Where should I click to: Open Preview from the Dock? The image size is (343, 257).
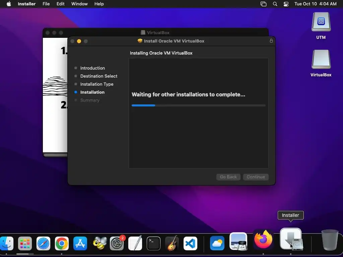click(238, 241)
